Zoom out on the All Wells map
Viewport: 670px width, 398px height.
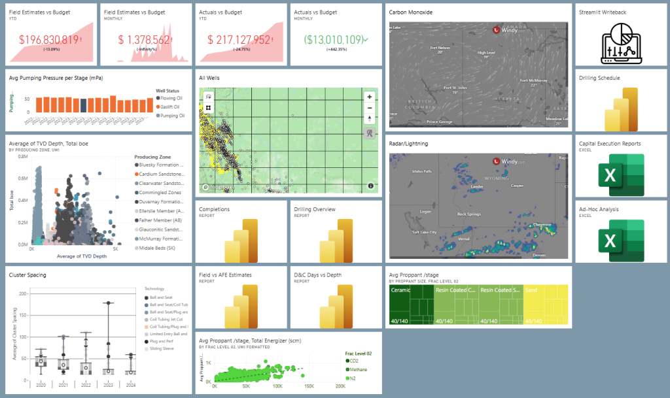coord(370,108)
